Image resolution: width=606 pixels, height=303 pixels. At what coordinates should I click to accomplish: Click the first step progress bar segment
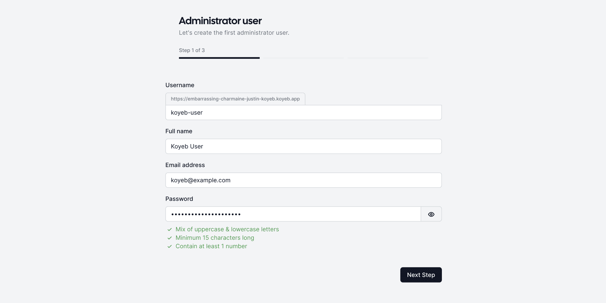(219, 58)
